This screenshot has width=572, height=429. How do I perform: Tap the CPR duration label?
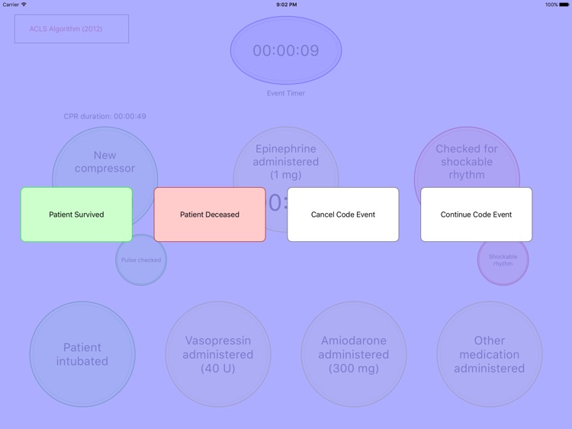pos(104,116)
